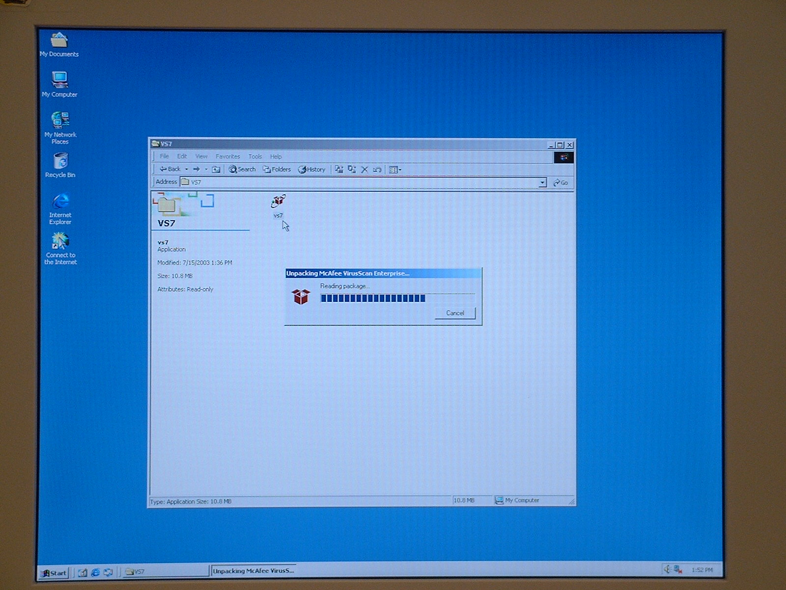Click the Undo icon in toolbar
The image size is (786, 590).
click(377, 170)
